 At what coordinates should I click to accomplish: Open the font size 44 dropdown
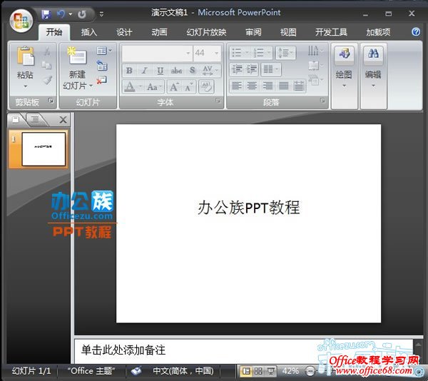[216, 53]
